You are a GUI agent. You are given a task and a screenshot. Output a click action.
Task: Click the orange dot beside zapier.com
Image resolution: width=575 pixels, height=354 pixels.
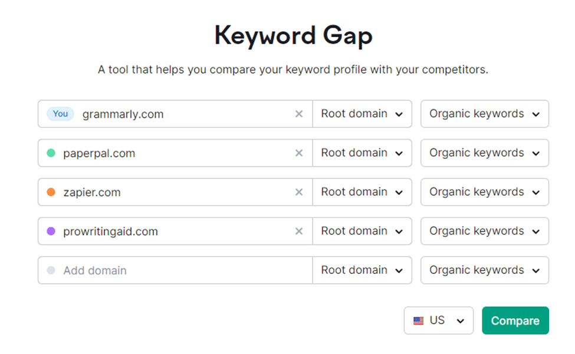pyautogui.click(x=51, y=192)
